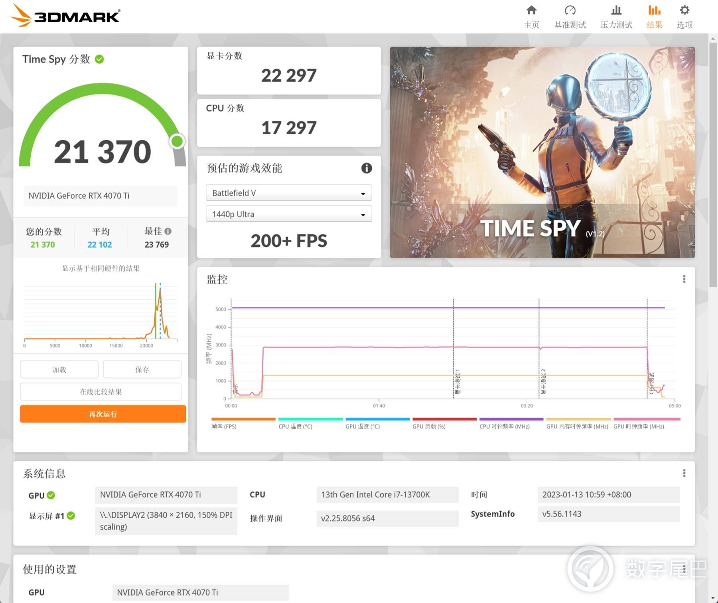Click the 显卡测试 2 marker in the chart
Screen dimensions: 718x603
[x=543, y=382]
